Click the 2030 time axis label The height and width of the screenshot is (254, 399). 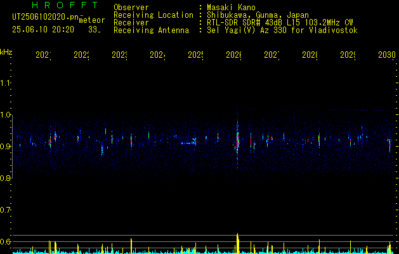[x=387, y=55]
